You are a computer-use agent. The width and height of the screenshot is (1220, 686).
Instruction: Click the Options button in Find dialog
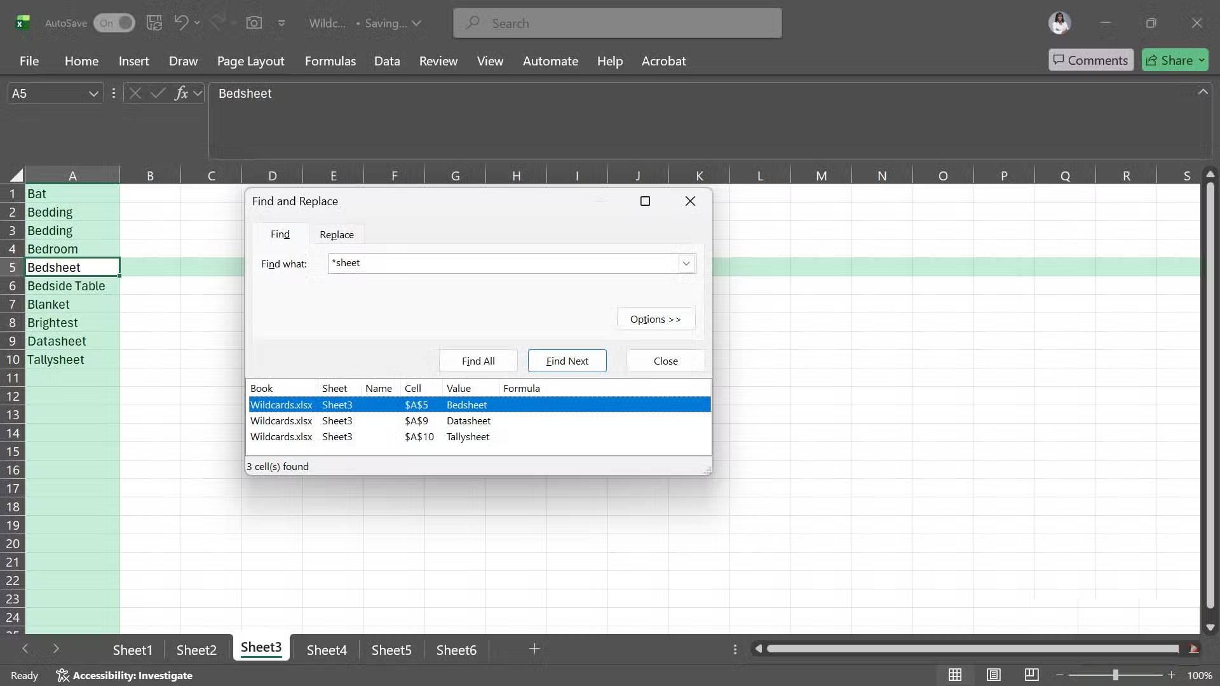[x=655, y=318]
